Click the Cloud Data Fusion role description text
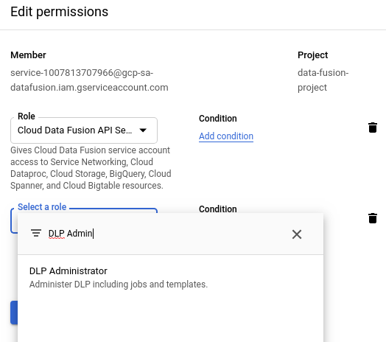386x342 pixels. [91, 168]
